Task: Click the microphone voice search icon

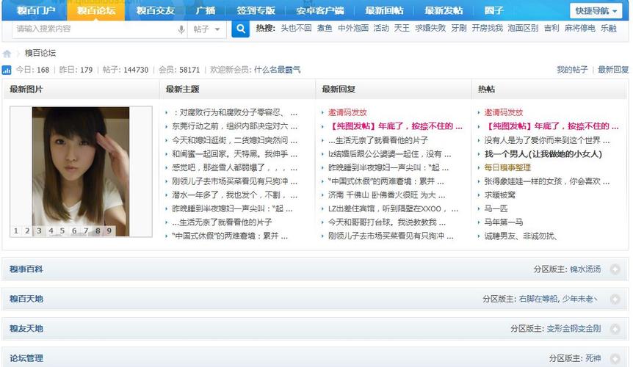Action: tap(181, 29)
